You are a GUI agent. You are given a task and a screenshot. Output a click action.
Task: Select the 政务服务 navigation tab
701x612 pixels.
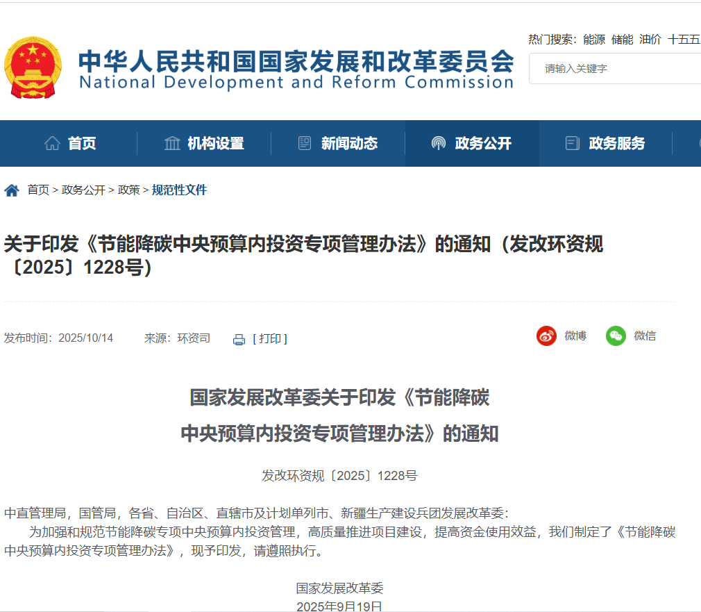coord(616,144)
